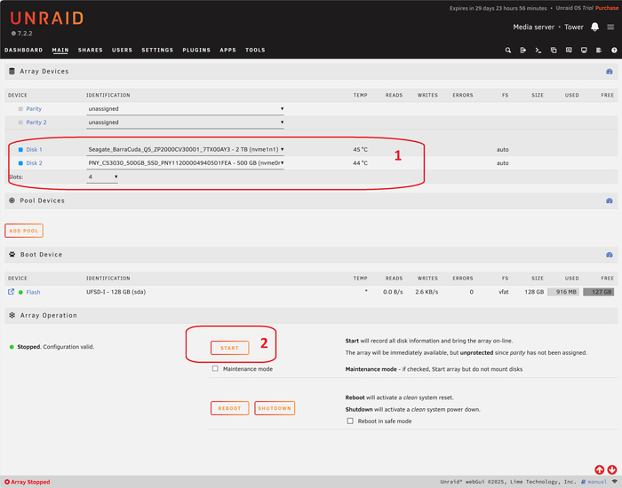Check the Reboot in safe mode box
The image size is (622, 488).
350,421
